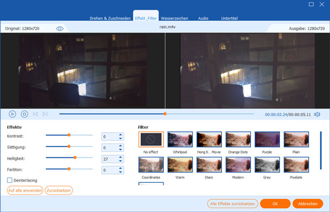Play the rain.m4v video preview

point(13,114)
